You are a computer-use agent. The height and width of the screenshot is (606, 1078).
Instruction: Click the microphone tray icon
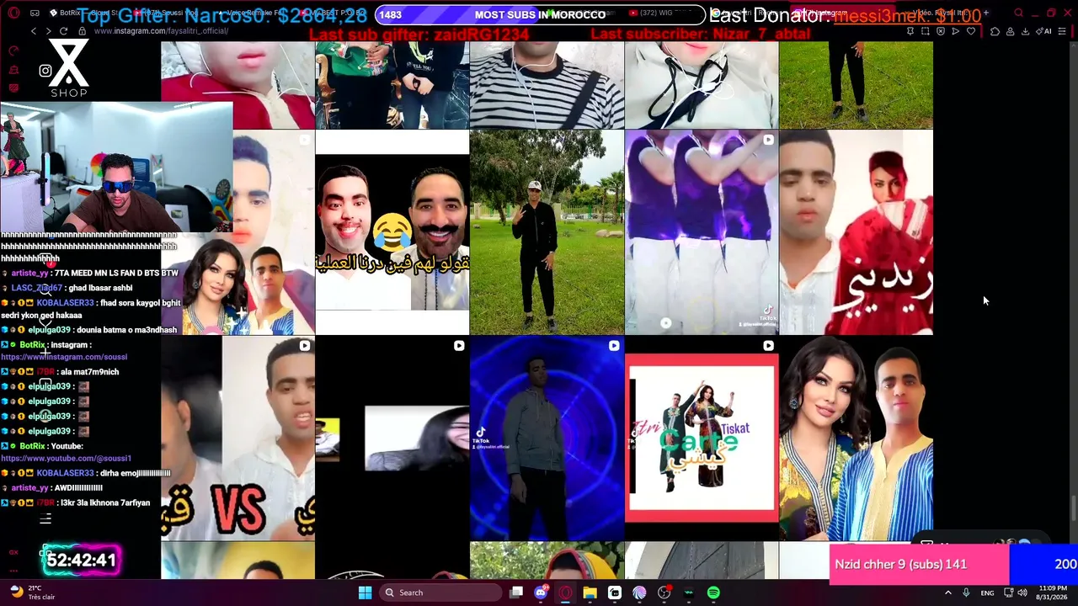pos(966,593)
